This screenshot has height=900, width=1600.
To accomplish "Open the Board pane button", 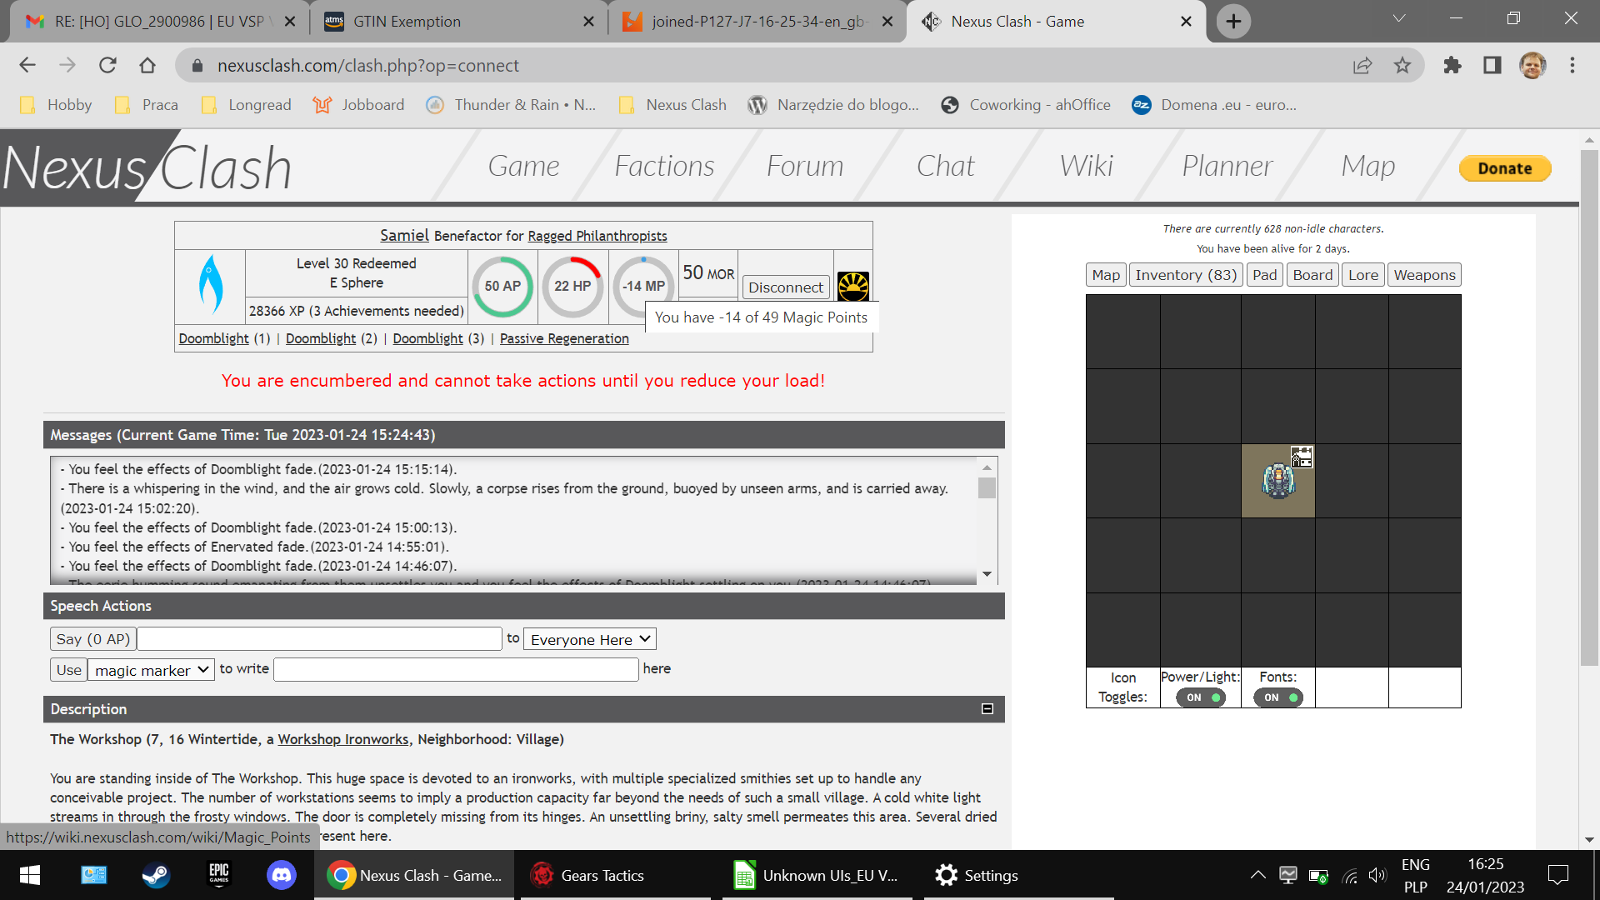I will click(x=1312, y=275).
